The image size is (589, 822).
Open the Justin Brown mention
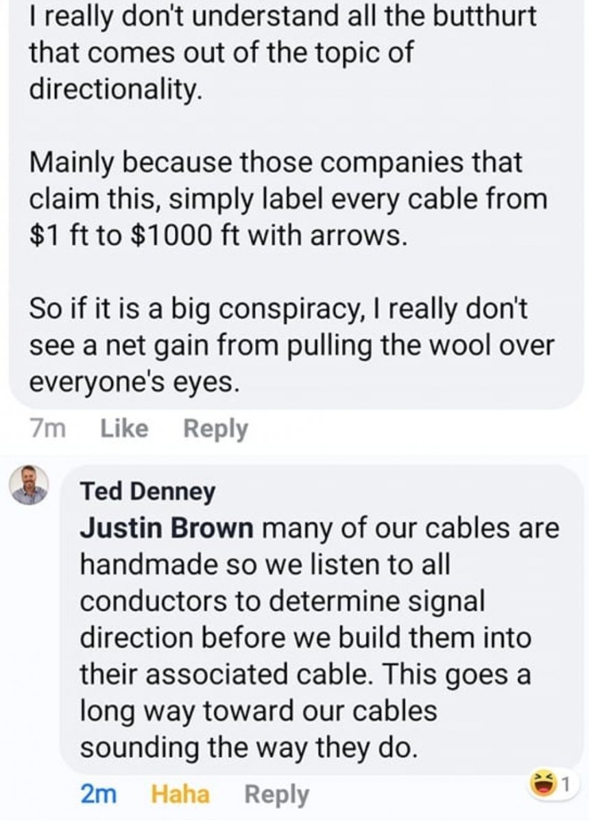(x=167, y=529)
